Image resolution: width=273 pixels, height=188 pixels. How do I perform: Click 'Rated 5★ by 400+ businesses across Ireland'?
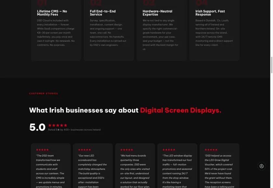[x=74, y=130]
